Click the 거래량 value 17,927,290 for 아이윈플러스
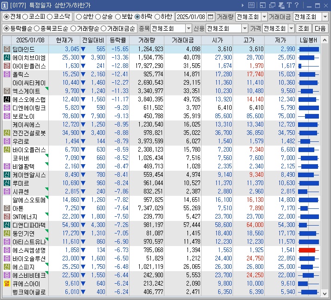This screenshot has height=300, width=331. 149,66
